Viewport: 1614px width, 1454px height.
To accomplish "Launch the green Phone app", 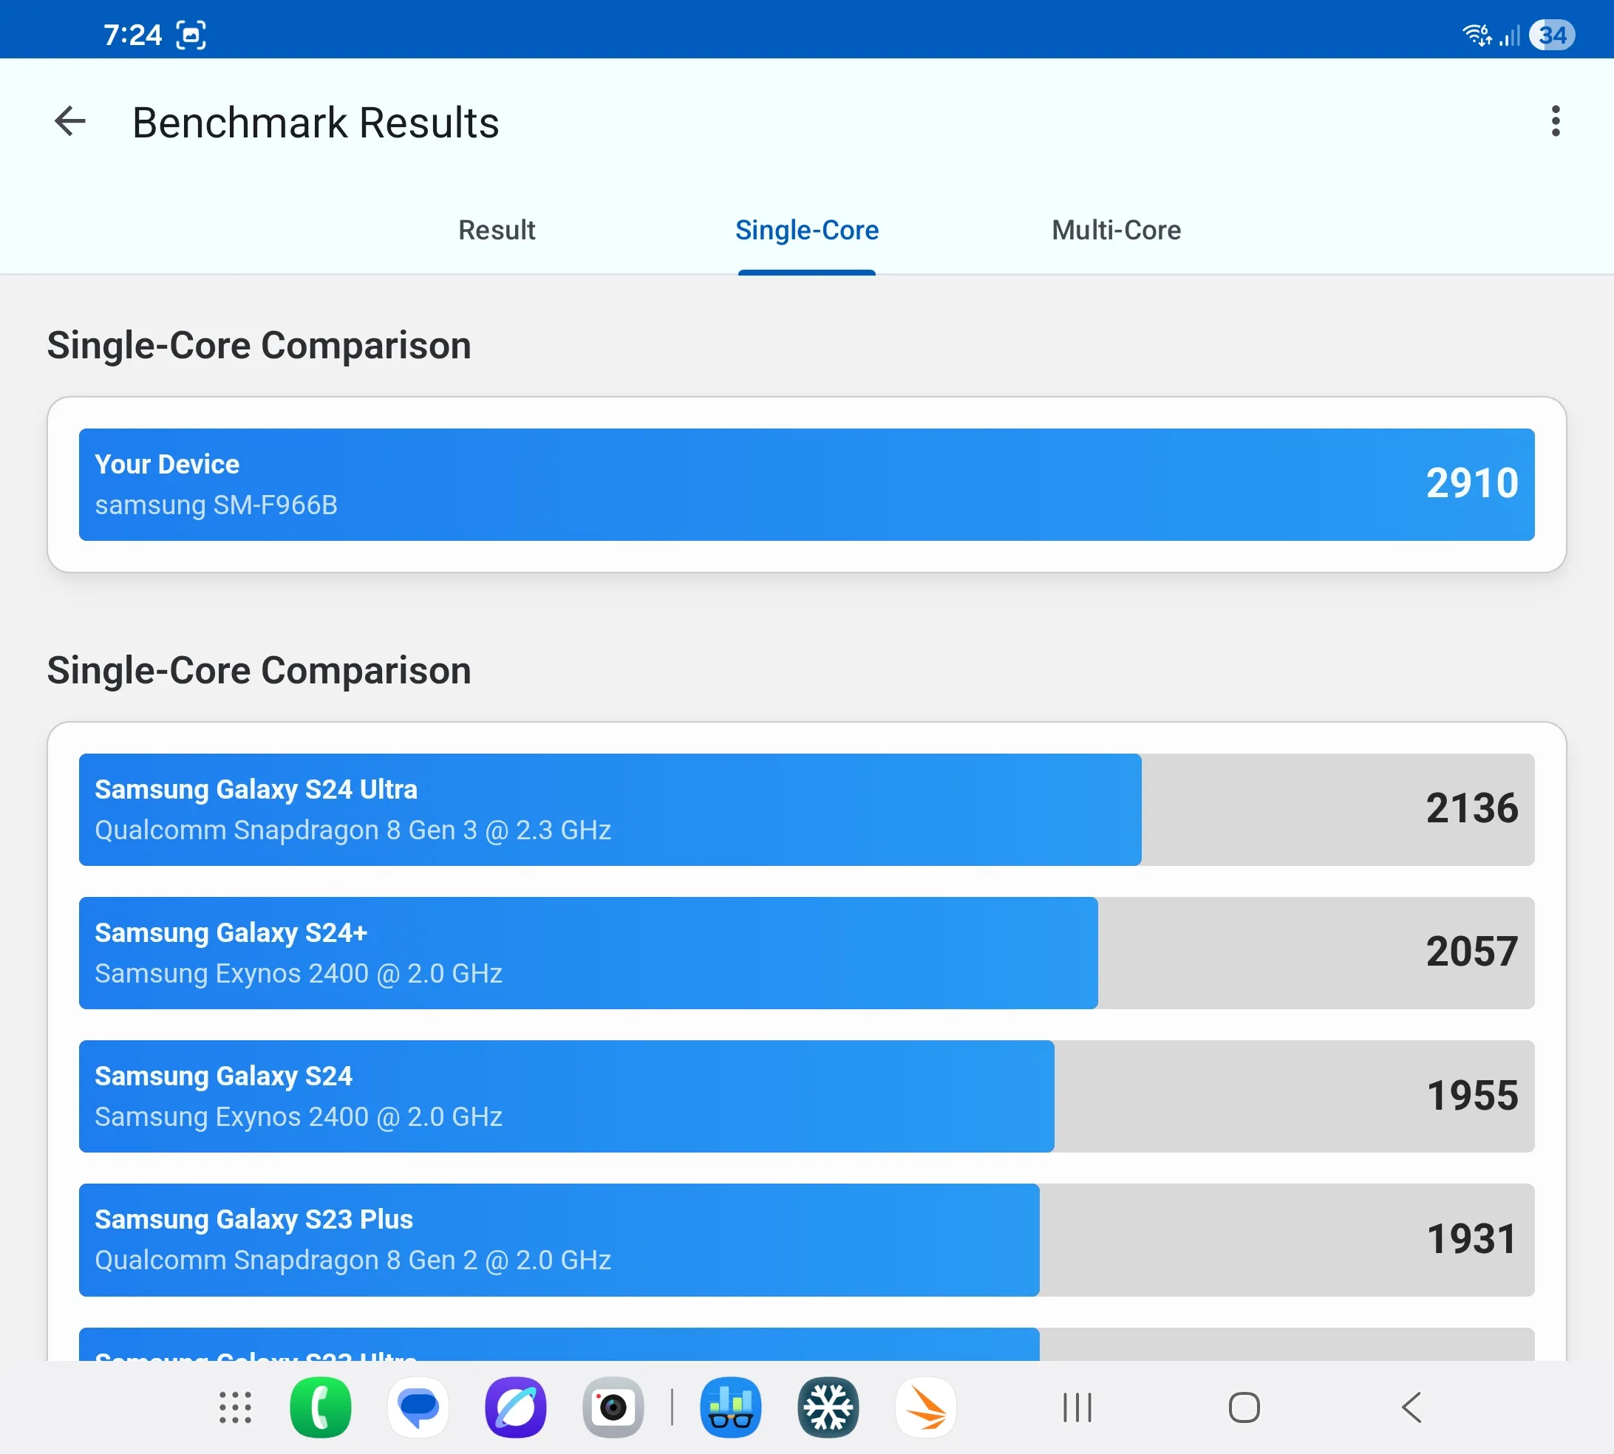I will [321, 1407].
